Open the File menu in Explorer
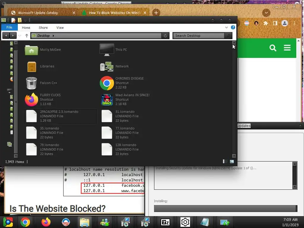This screenshot has width=304, height=228. click(x=9, y=27)
